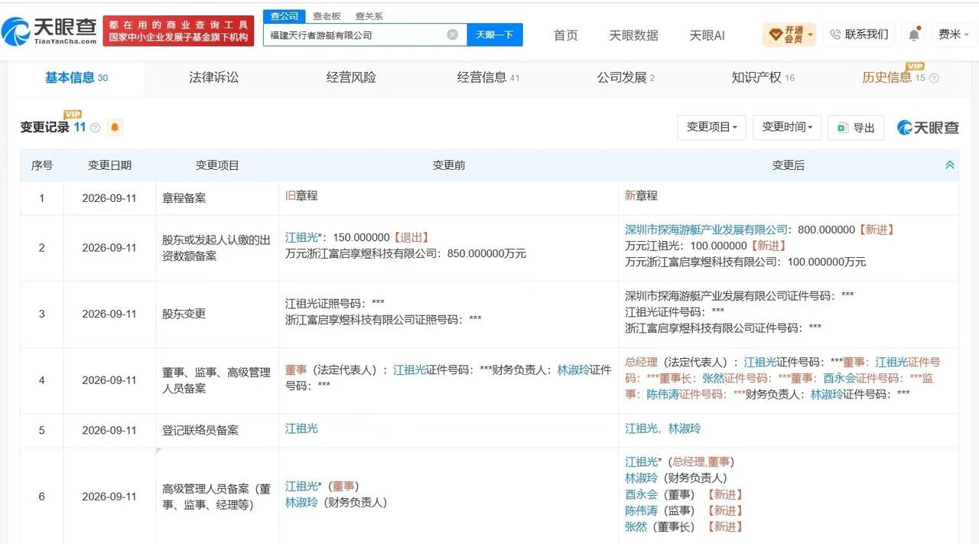
Task: Collapse the table with double chevron
Action: [950, 165]
